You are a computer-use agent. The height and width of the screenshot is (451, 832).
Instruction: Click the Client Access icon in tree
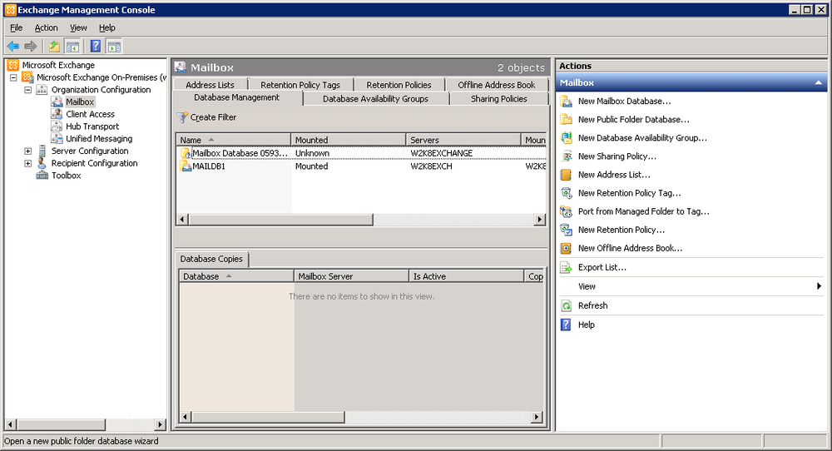coord(57,114)
